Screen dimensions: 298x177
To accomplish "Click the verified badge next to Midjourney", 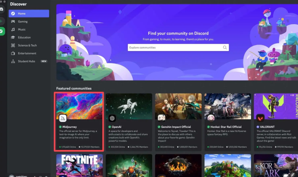I will [x=60, y=127].
